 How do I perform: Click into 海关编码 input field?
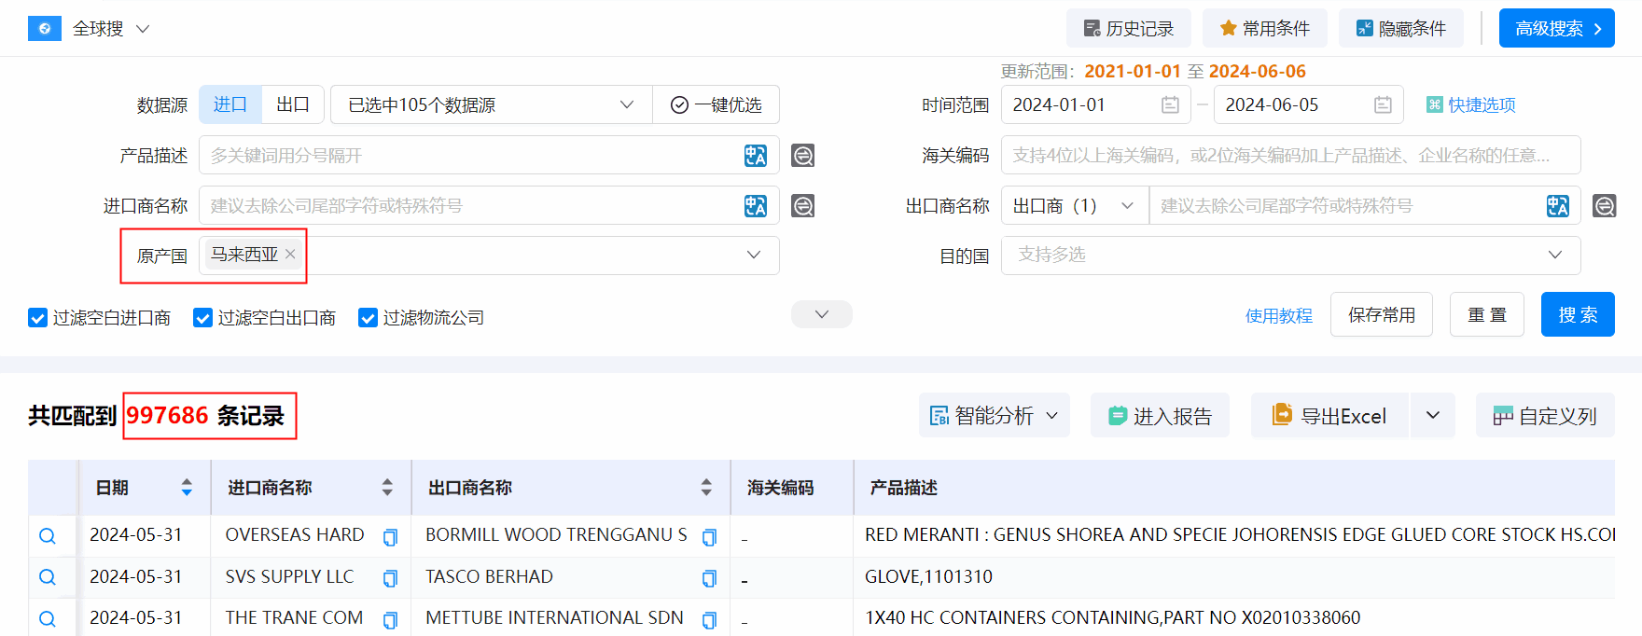pos(1289,156)
